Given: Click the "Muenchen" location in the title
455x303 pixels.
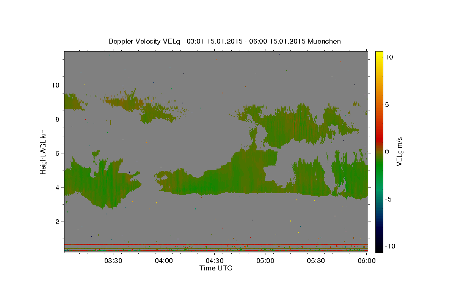Looking at the screenshot, I should (x=324, y=41).
